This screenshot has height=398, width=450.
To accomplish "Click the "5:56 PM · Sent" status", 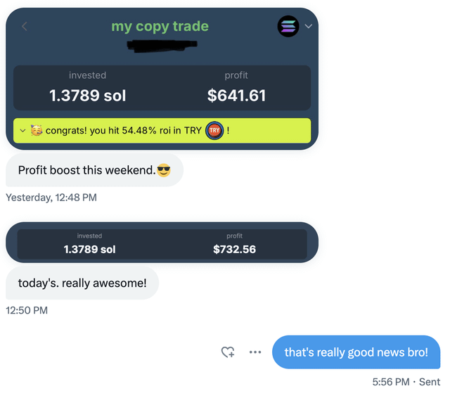I will tap(406, 382).
